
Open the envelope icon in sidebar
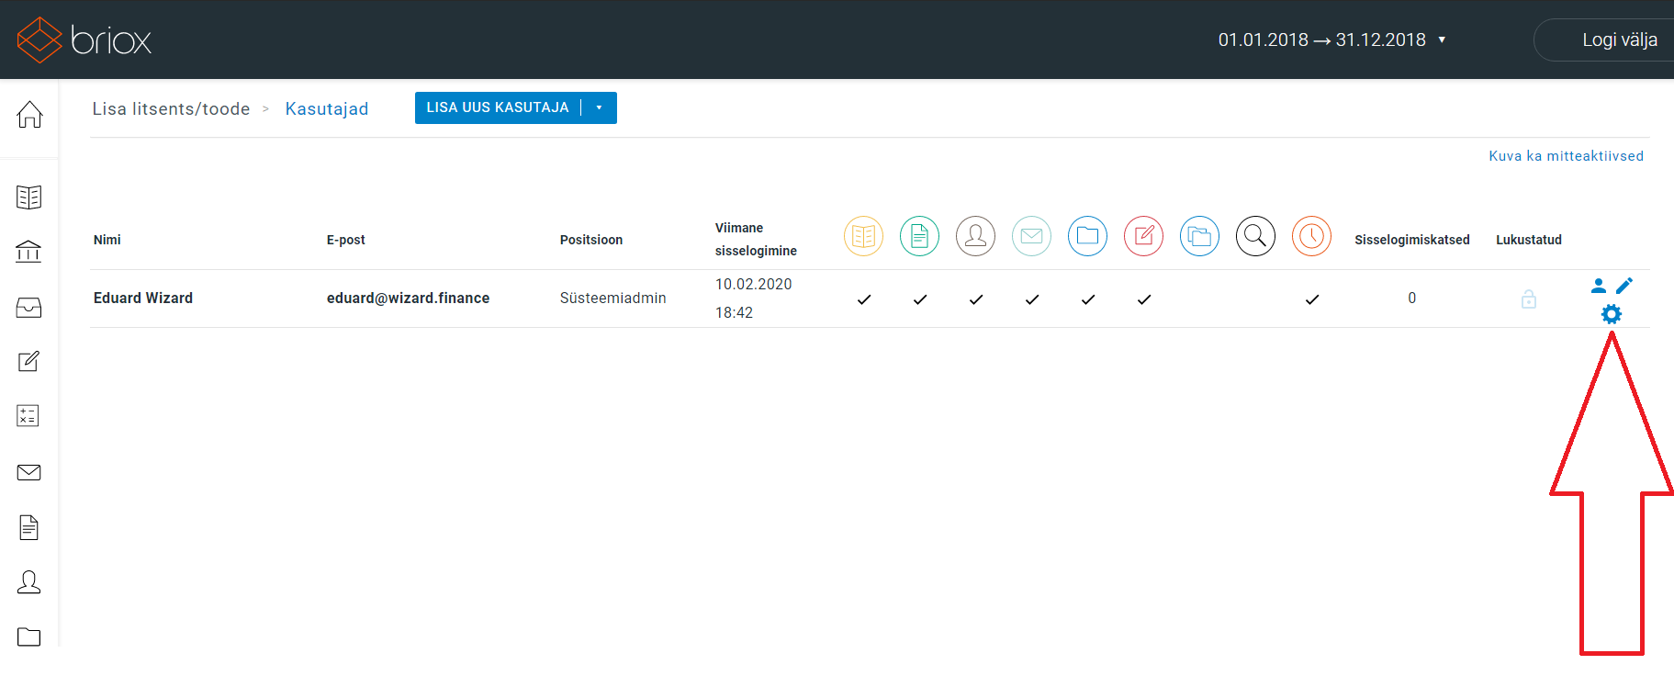(x=29, y=472)
